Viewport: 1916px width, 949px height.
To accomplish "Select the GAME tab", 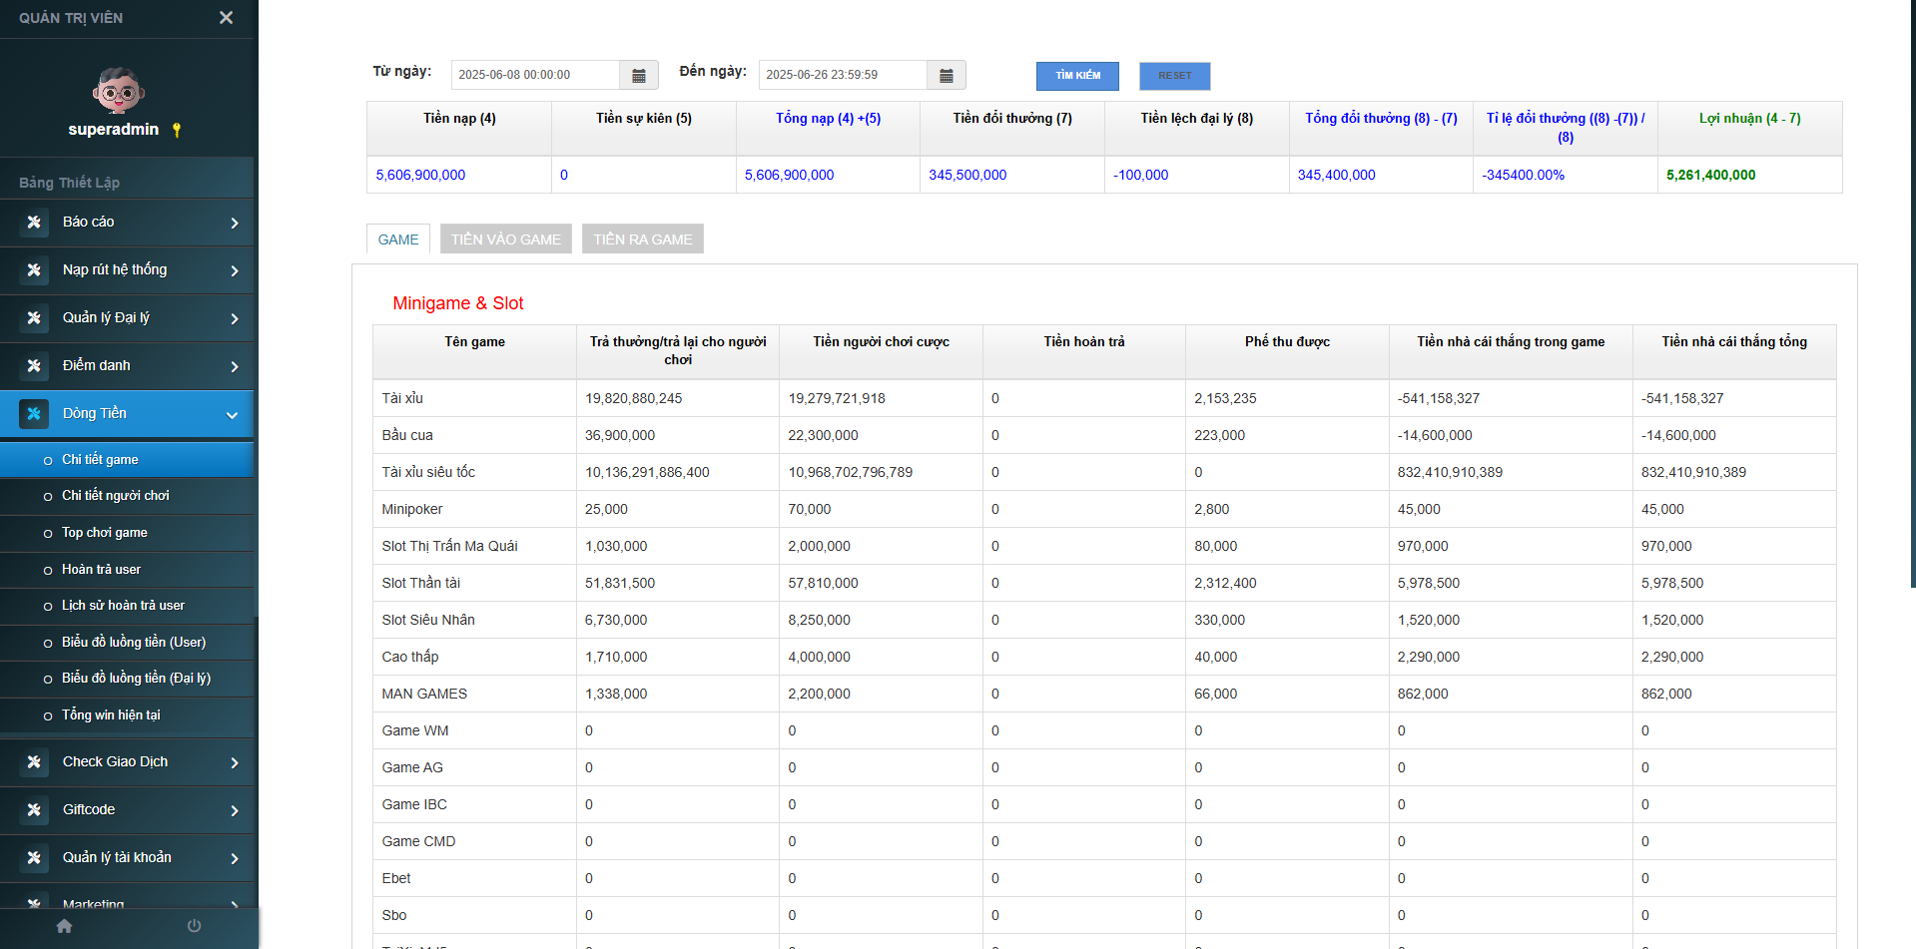I will (398, 239).
